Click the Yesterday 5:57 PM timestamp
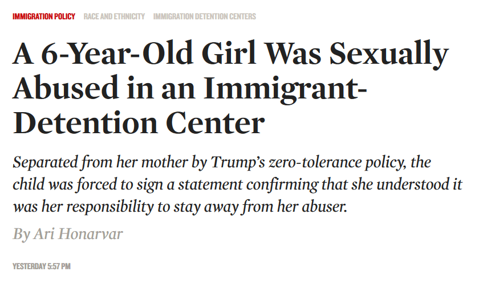This screenshot has height=288, width=483. coord(42,266)
